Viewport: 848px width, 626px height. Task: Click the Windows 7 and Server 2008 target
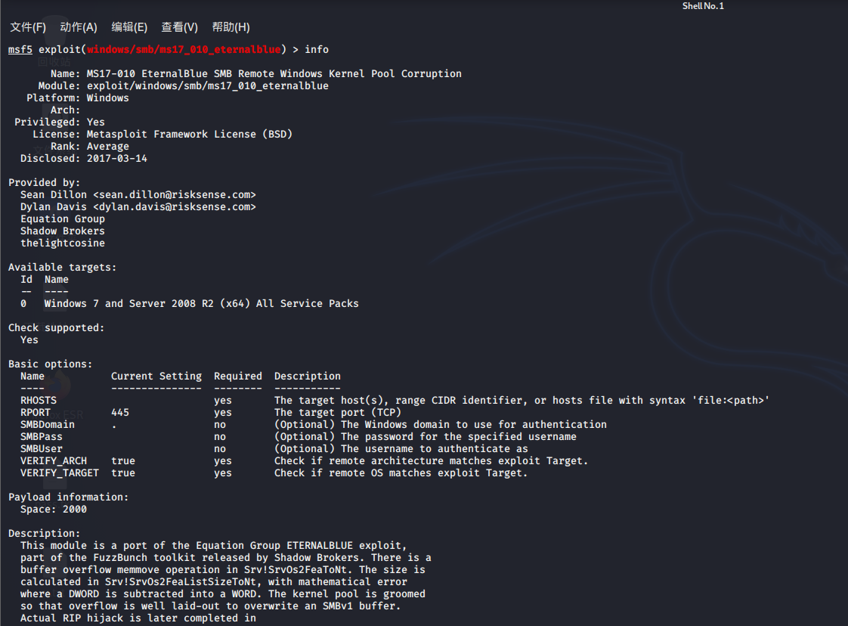tap(201, 304)
